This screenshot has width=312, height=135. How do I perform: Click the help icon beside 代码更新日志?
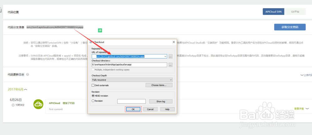coord(27,75)
